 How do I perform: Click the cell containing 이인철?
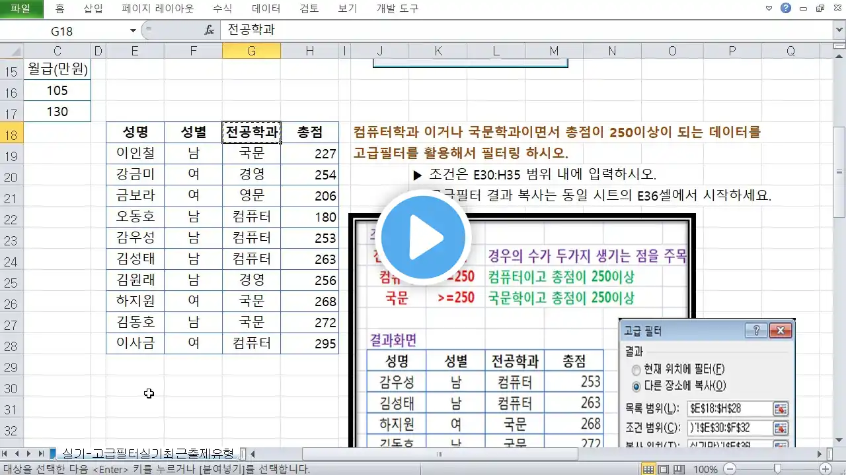pos(135,154)
